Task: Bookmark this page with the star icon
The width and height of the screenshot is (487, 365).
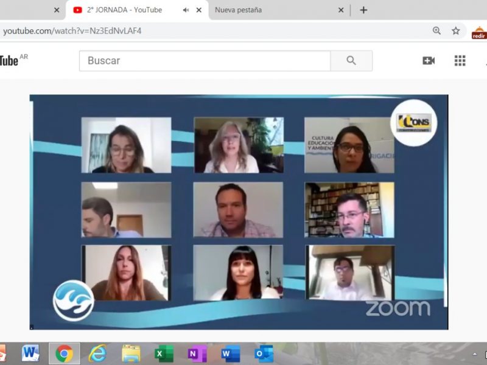Action: (x=455, y=30)
